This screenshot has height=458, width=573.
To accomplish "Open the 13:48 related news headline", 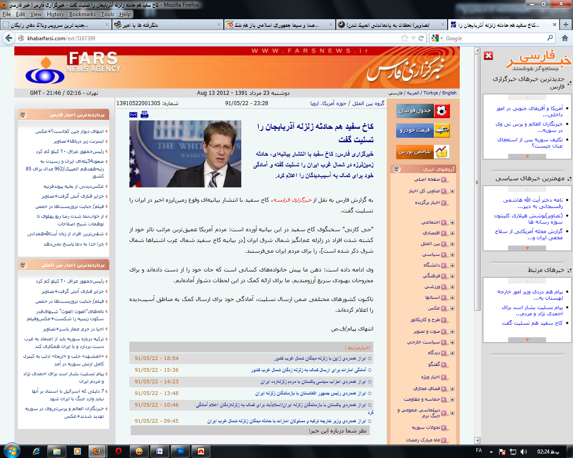I will tap(311, 394).
